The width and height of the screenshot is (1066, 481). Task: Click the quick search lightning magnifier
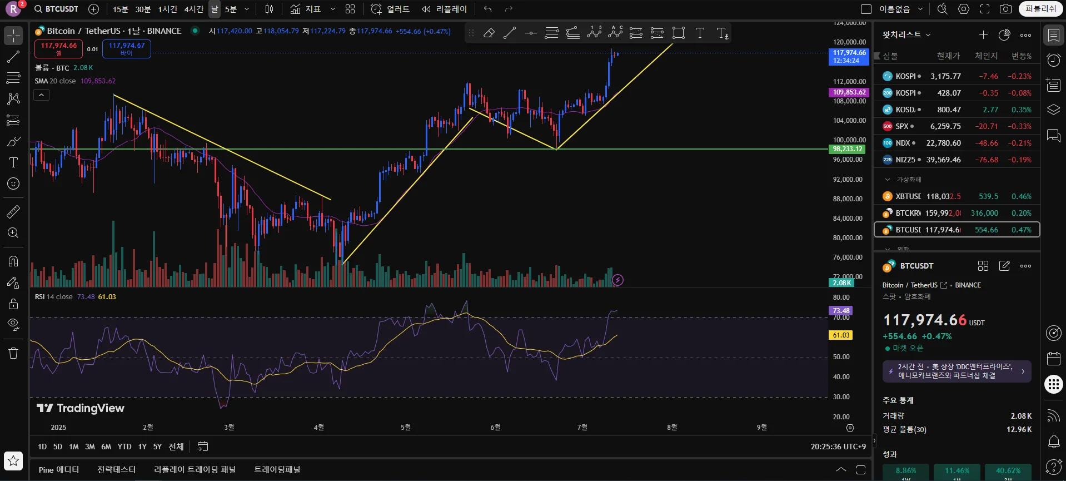point(943,9)
